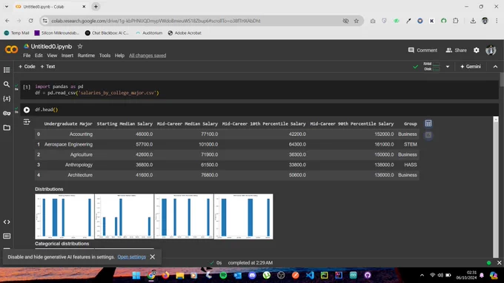Open the Mid-Career Median Salary distribution chart
The height and width of the screenshot is (283, 504).
pyautogui.click(x=124, y=216)
